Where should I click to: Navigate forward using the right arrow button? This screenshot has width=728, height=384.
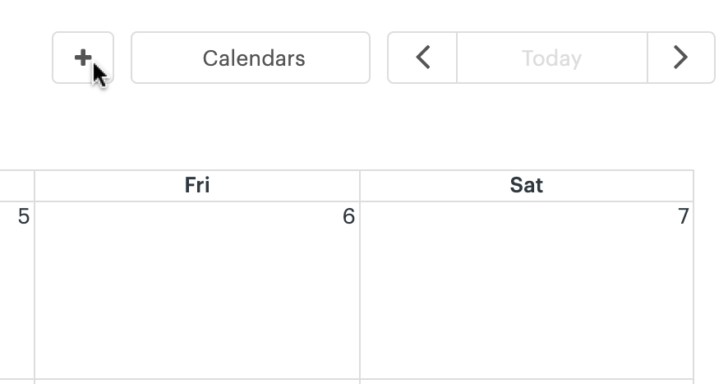(680, 58)
